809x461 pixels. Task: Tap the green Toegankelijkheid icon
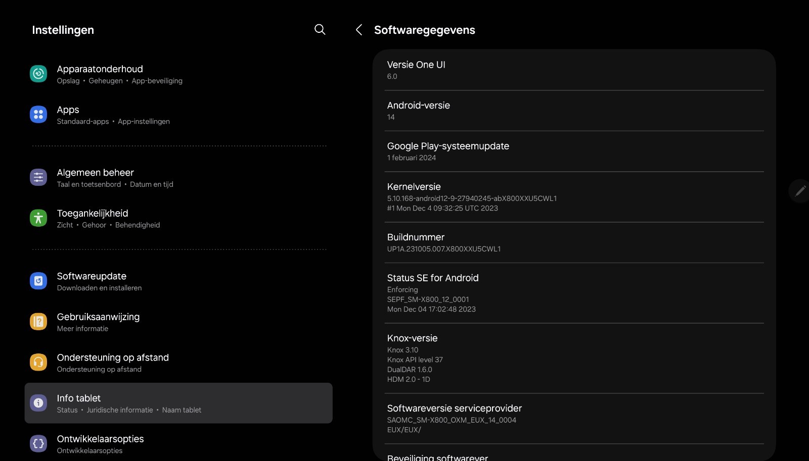tap(38, 218)
